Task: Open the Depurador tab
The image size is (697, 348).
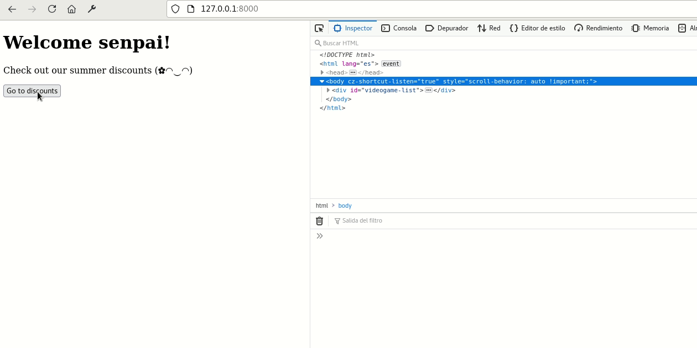Action: pyautogui.click(x=446, y=28)
